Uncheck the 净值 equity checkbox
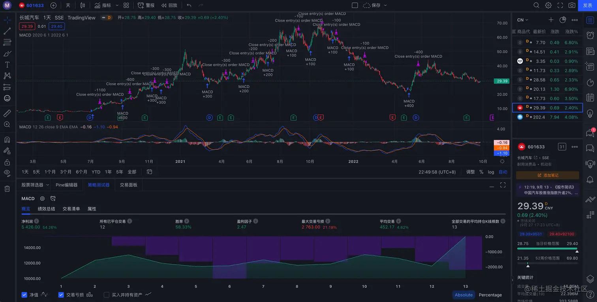Screen dimensions: 597x302 pos(24,295)
